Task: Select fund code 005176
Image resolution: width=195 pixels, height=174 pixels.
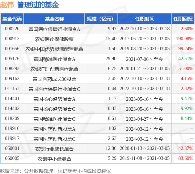Action: click(12, 58)
